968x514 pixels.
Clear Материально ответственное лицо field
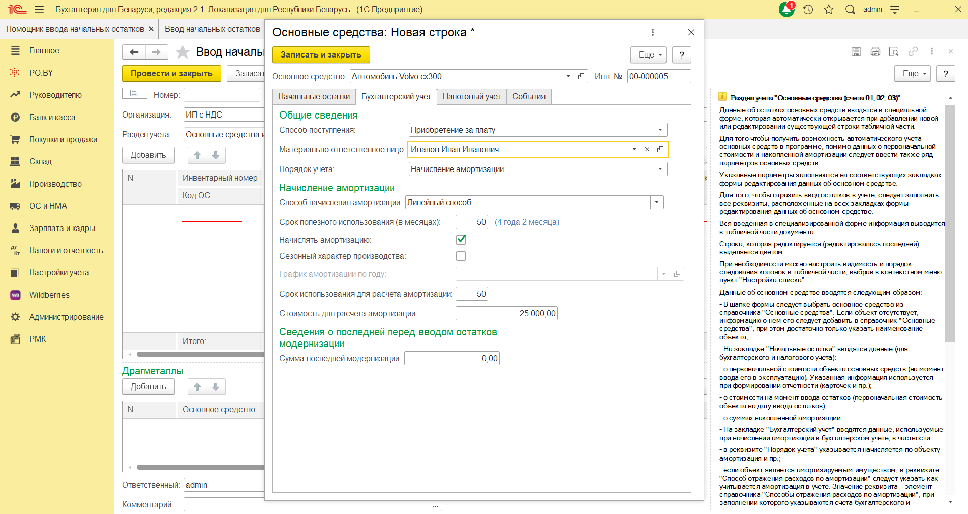coord(647,149)
